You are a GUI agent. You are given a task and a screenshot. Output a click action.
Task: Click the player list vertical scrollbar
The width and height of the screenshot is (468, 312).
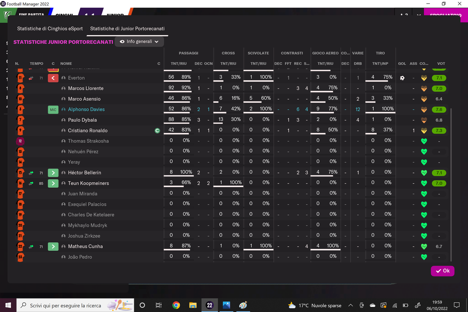(451, 185)
